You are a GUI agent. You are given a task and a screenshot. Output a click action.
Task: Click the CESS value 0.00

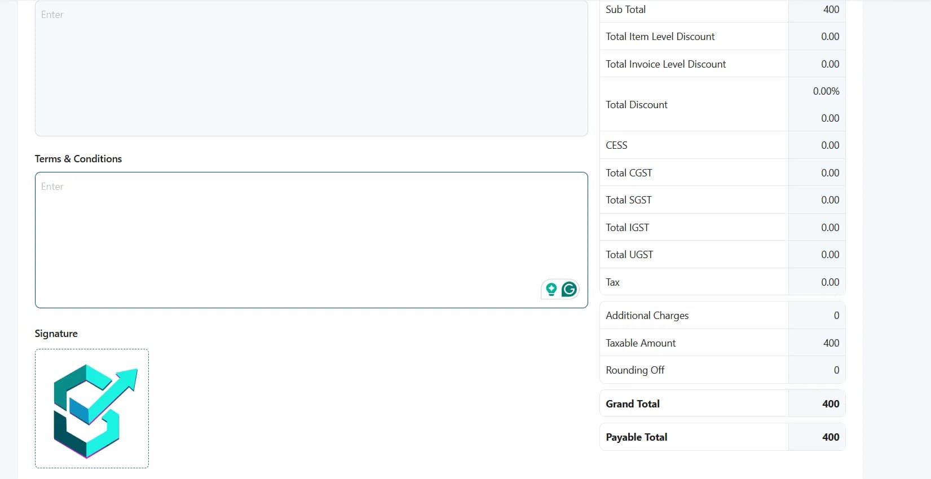click(830, 145)
